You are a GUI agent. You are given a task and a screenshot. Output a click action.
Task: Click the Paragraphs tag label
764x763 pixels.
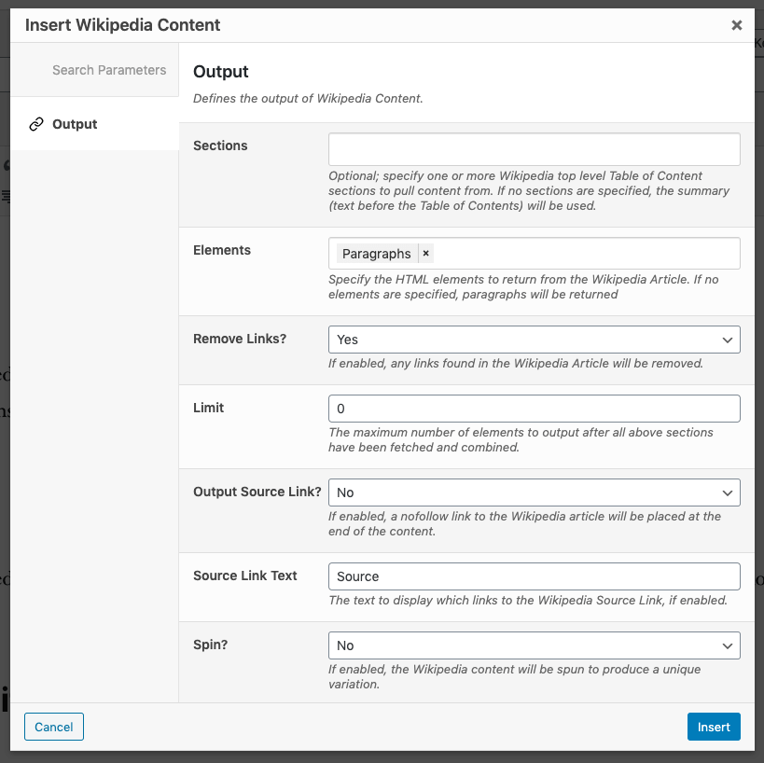377,254
